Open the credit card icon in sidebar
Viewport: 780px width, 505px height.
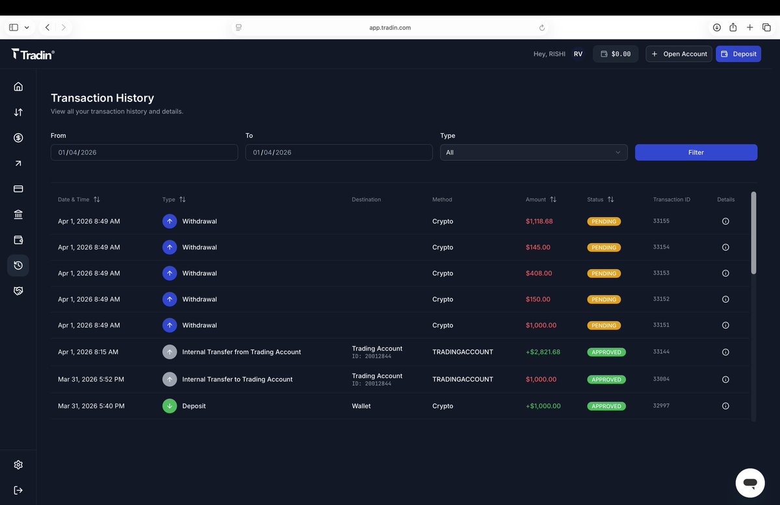(x=18, y=188)
